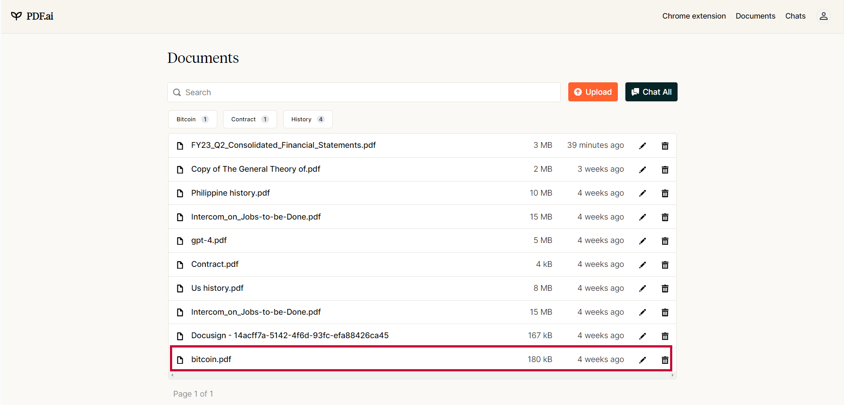
Task: Show documents tagged History
Action: [x=308, y=120]
